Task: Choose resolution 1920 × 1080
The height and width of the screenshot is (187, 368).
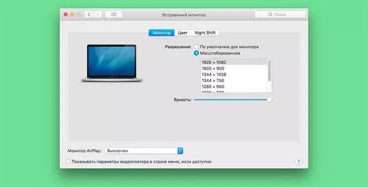Action: pos(234,63)
